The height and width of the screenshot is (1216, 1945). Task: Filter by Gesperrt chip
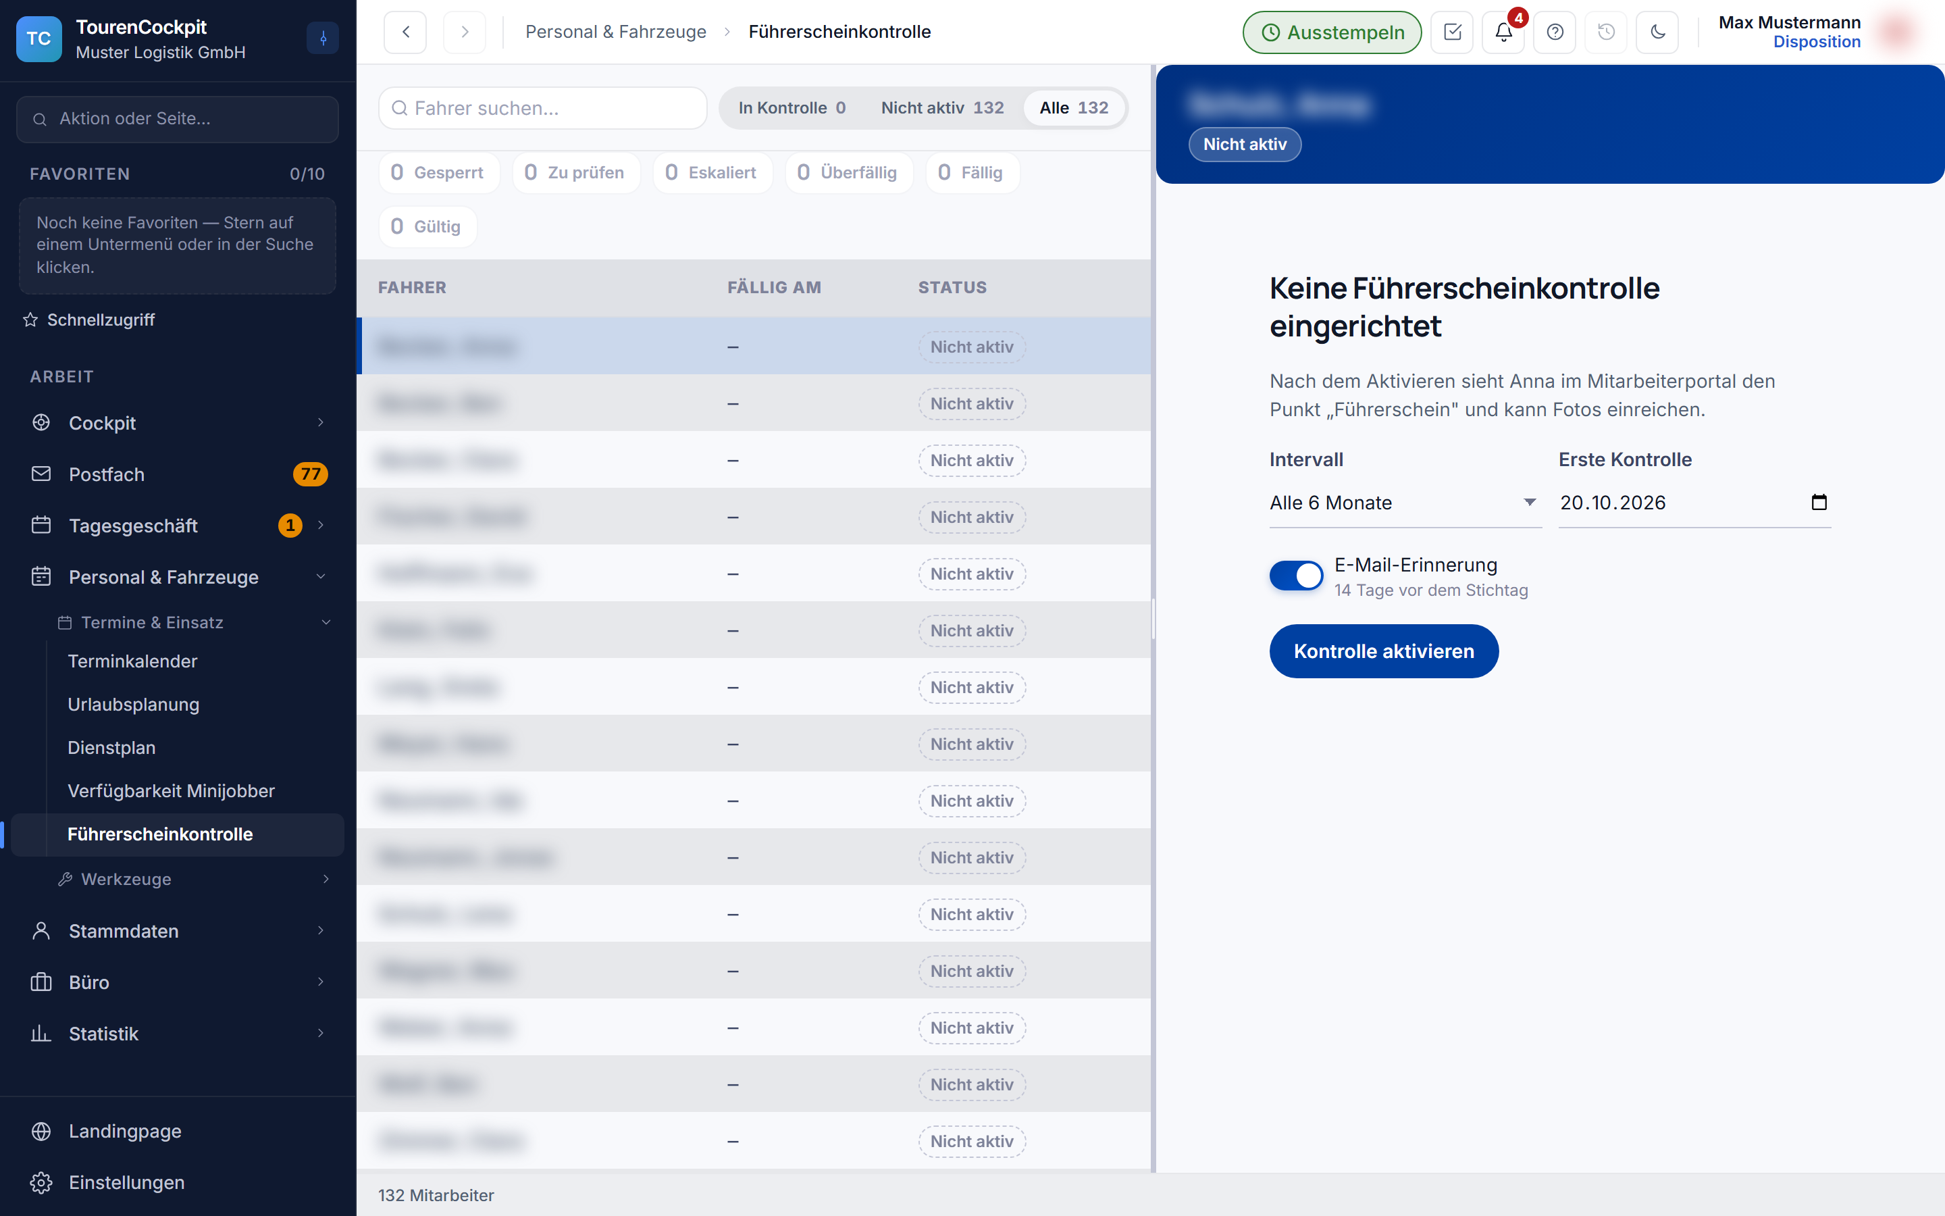(x=438, y=172)
